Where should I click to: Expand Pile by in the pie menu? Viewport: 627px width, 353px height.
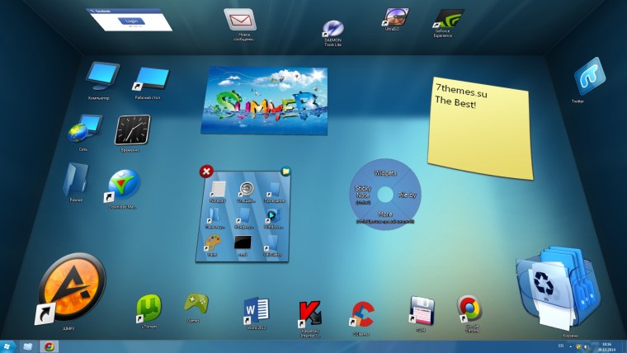click(408, 195)
